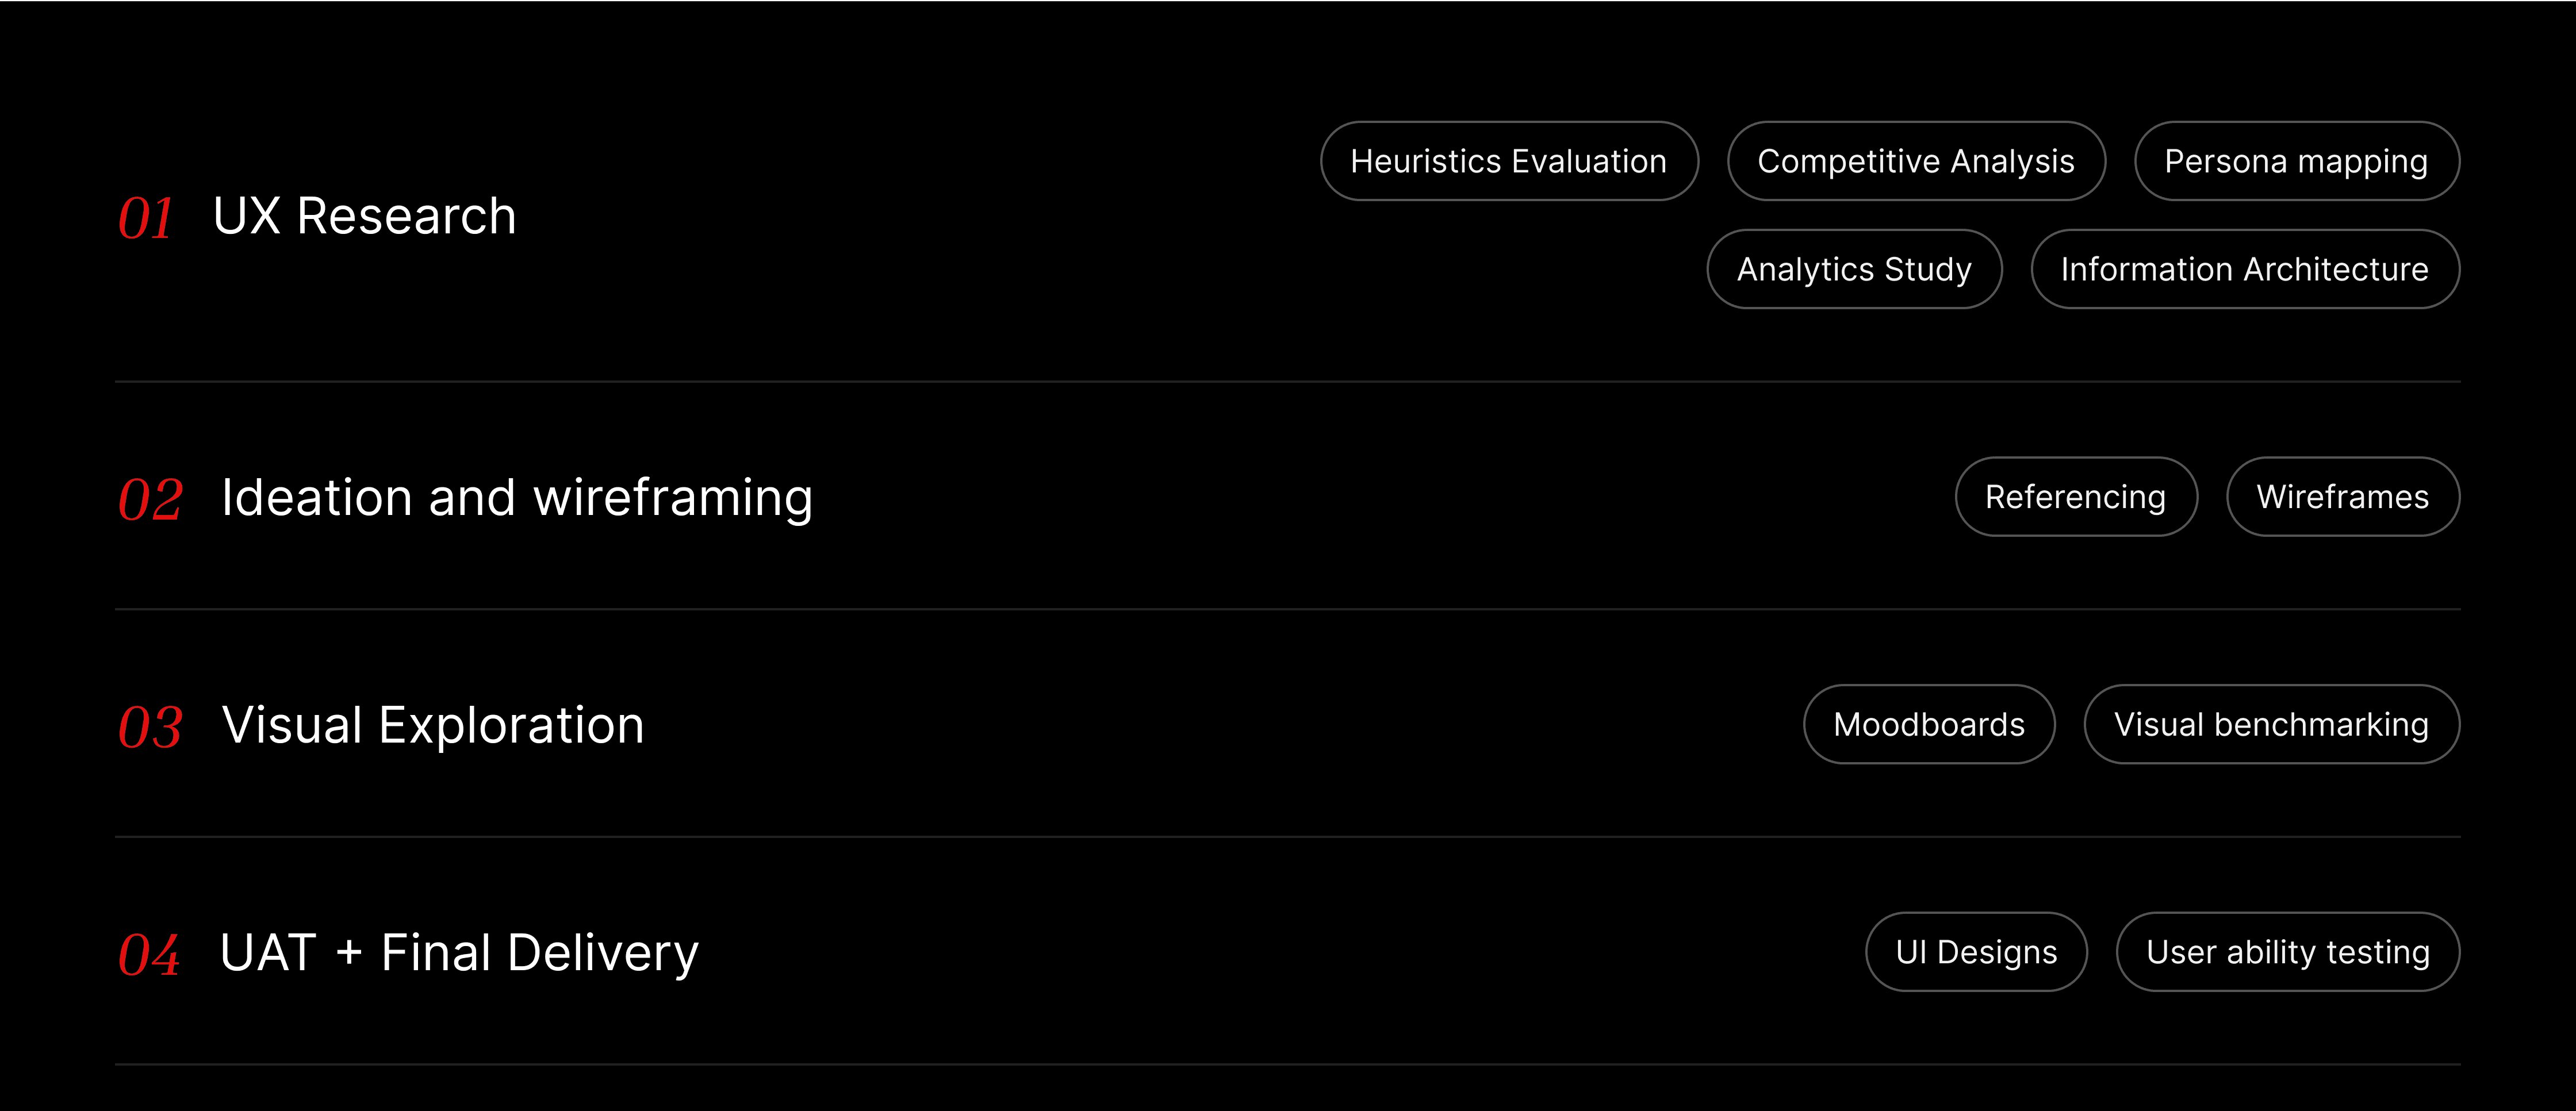Click the red 01 step number

146,218
